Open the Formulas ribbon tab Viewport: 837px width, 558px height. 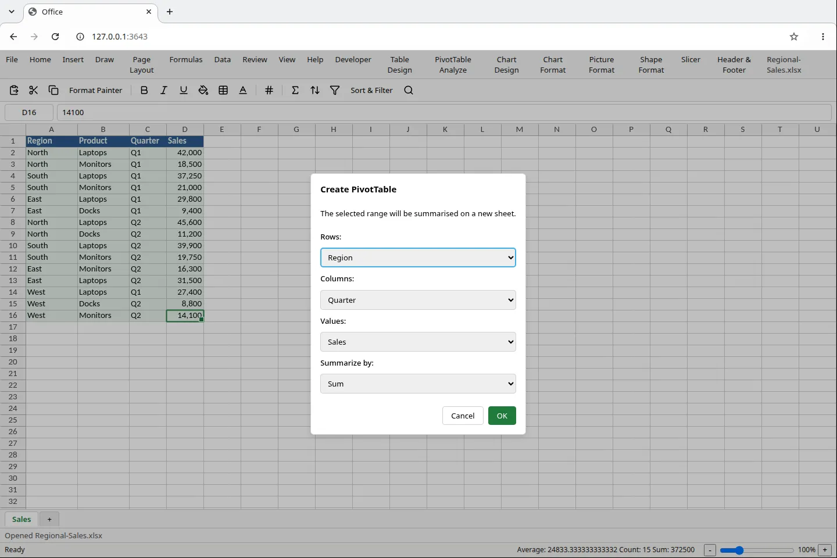tap(186, 60)
